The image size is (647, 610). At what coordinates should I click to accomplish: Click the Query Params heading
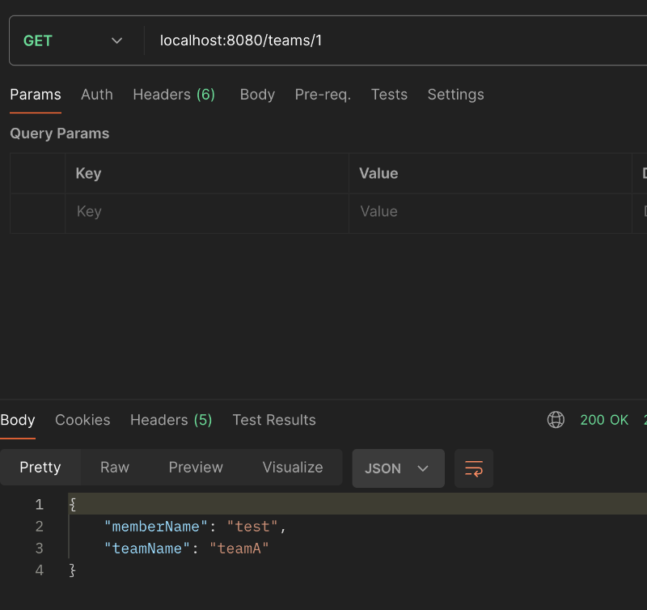coord(59,133)
